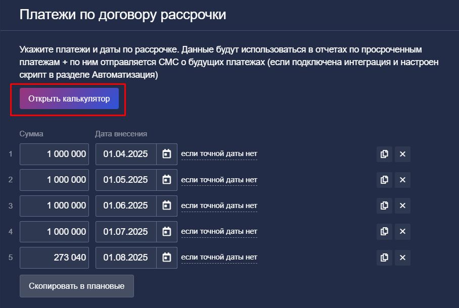This screenshot has width=459, height=308.
Task: Edit the sum field in row 2
Action: pyautogui.click(x=54, y=180)
